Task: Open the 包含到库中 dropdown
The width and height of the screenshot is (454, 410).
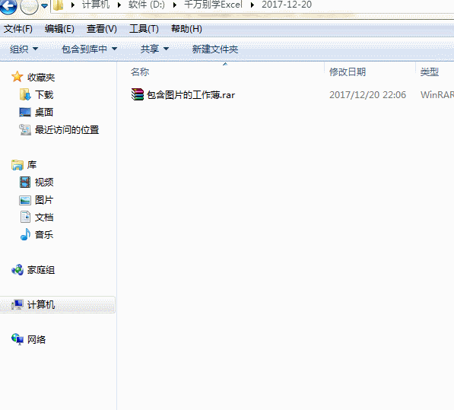Action: pos(89,49)
